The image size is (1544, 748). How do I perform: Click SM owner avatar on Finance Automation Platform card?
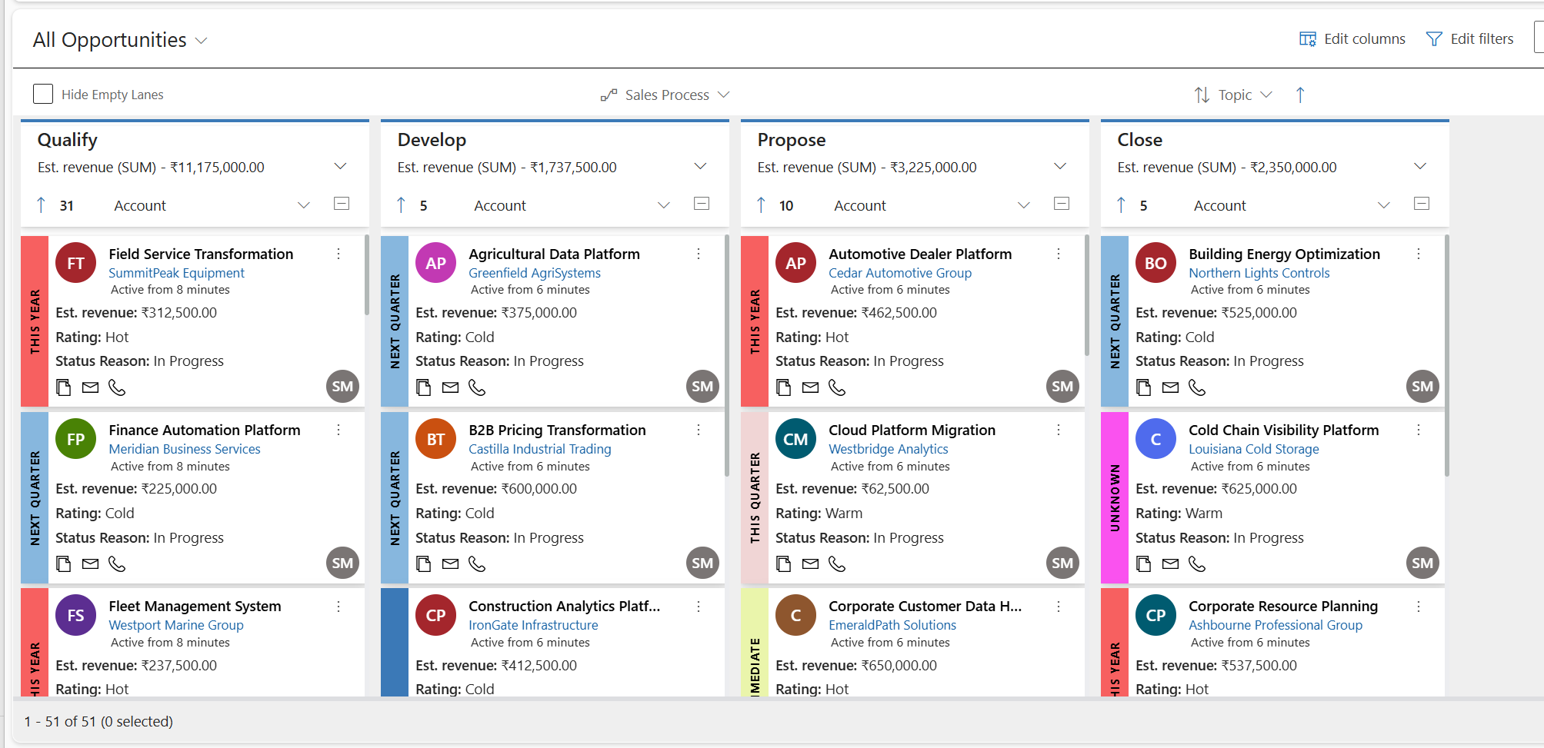342,563
